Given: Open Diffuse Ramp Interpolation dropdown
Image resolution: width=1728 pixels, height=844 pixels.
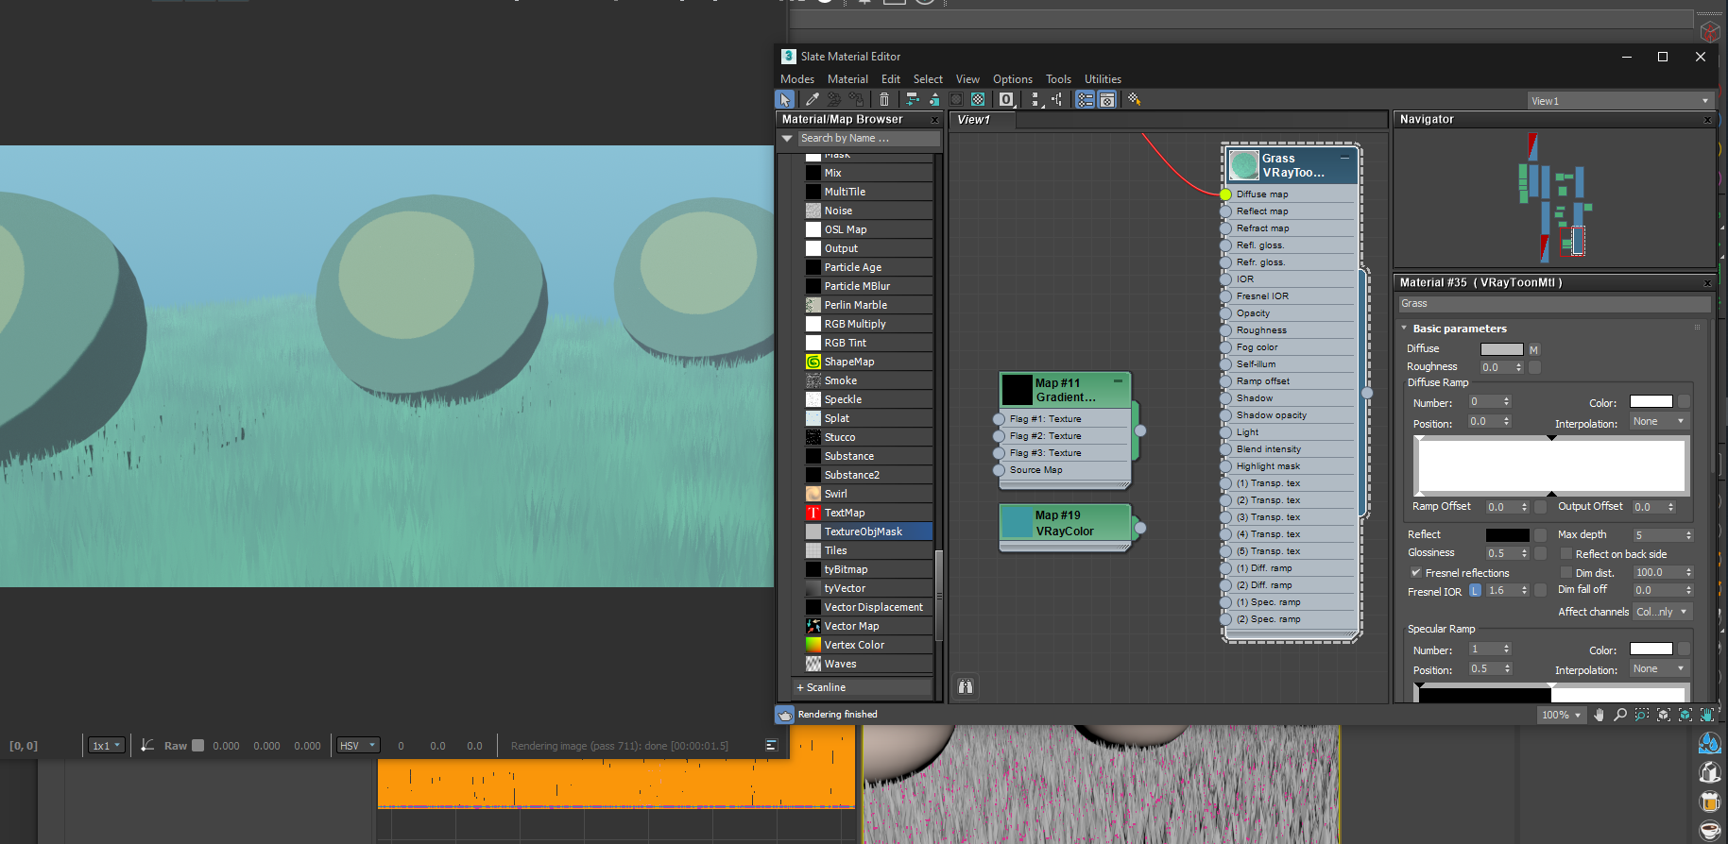Looking at the screenshot, I should 1659,421.
